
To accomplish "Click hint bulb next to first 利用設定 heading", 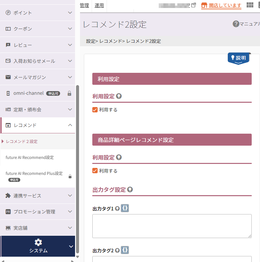I will point(119,96).
